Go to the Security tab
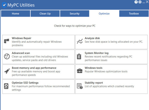This screenshot has width=149, height=110. [x=74, y=13]
